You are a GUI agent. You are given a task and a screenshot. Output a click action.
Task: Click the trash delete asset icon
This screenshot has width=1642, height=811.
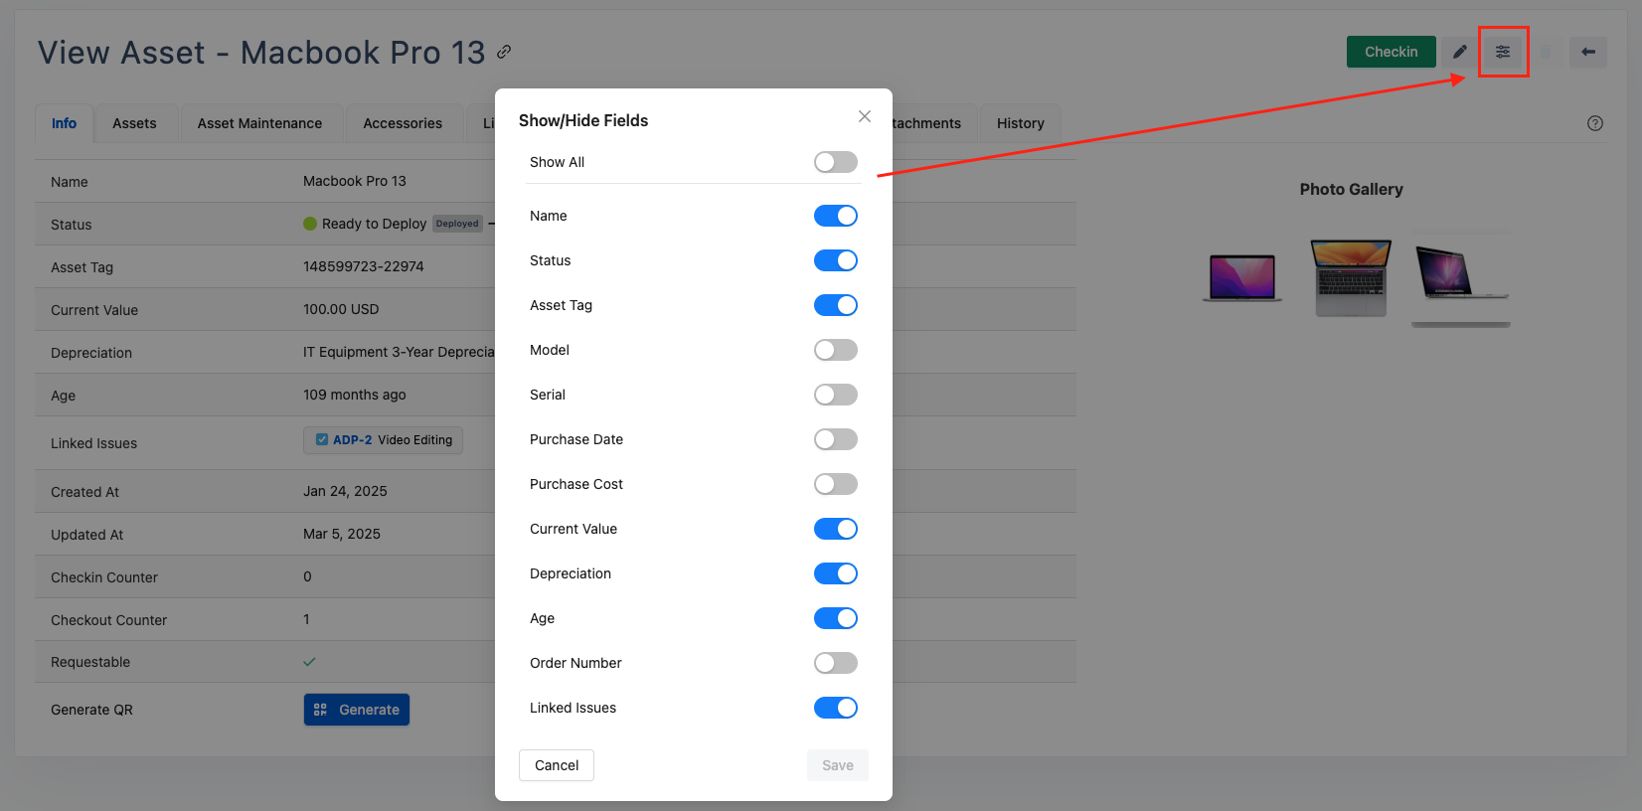tap(1546, 52)
